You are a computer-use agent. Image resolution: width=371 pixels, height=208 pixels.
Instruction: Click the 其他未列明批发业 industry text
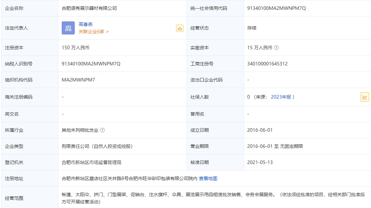coord(80,130)
